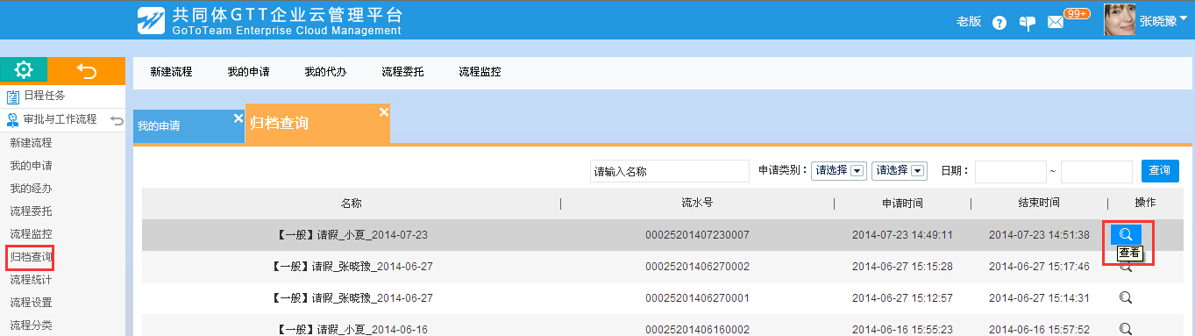Open 流程委托 in top menu

pos(402,72)
